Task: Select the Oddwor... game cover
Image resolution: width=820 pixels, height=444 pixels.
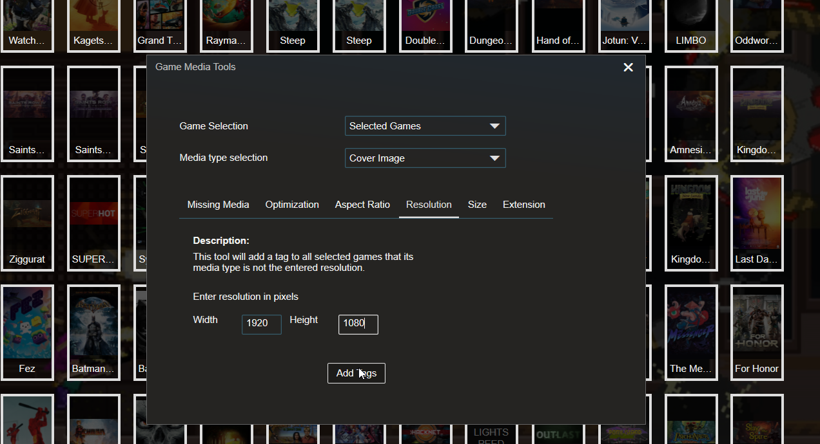Action: click(757, 26)
